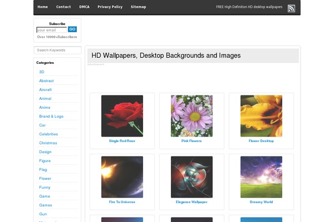Open the Elegance Wallpaper thumbnail image
The height and width of the screenshot is (222, 334).
coord(191,177)
